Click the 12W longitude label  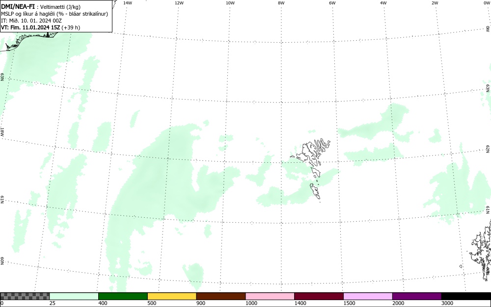[179, 3]
